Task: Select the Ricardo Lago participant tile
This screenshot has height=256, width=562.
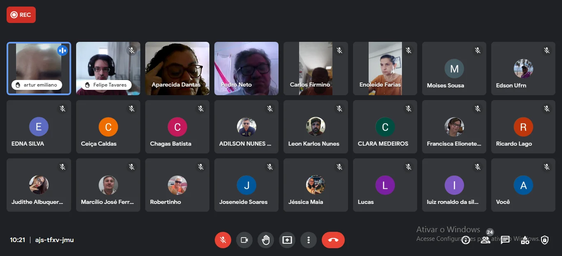Action: coord(523,127)
